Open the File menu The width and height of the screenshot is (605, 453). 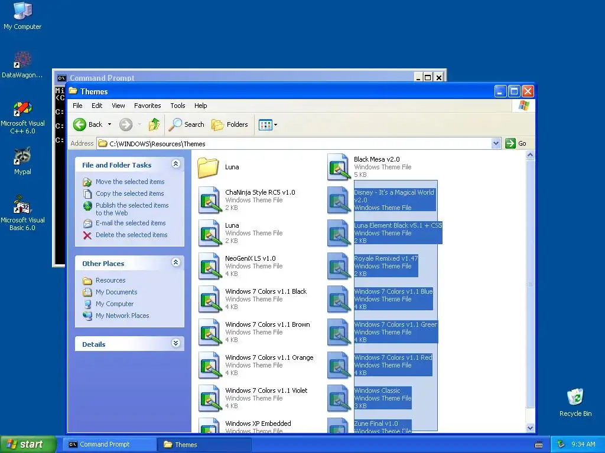pos(77,106)
